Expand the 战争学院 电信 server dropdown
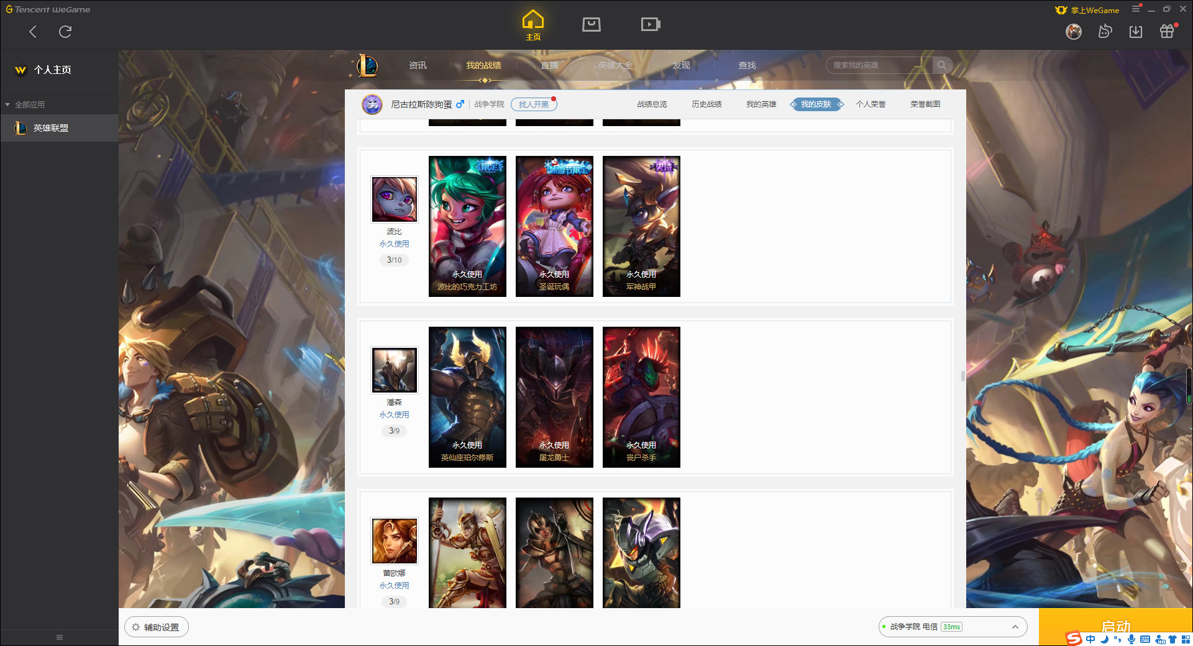Screen dimensions: 1193x646 click(x=953, y=627)
